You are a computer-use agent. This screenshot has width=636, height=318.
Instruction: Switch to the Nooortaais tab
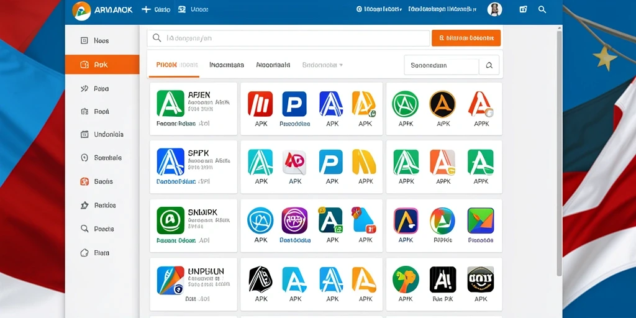click(x=273, y=65)
